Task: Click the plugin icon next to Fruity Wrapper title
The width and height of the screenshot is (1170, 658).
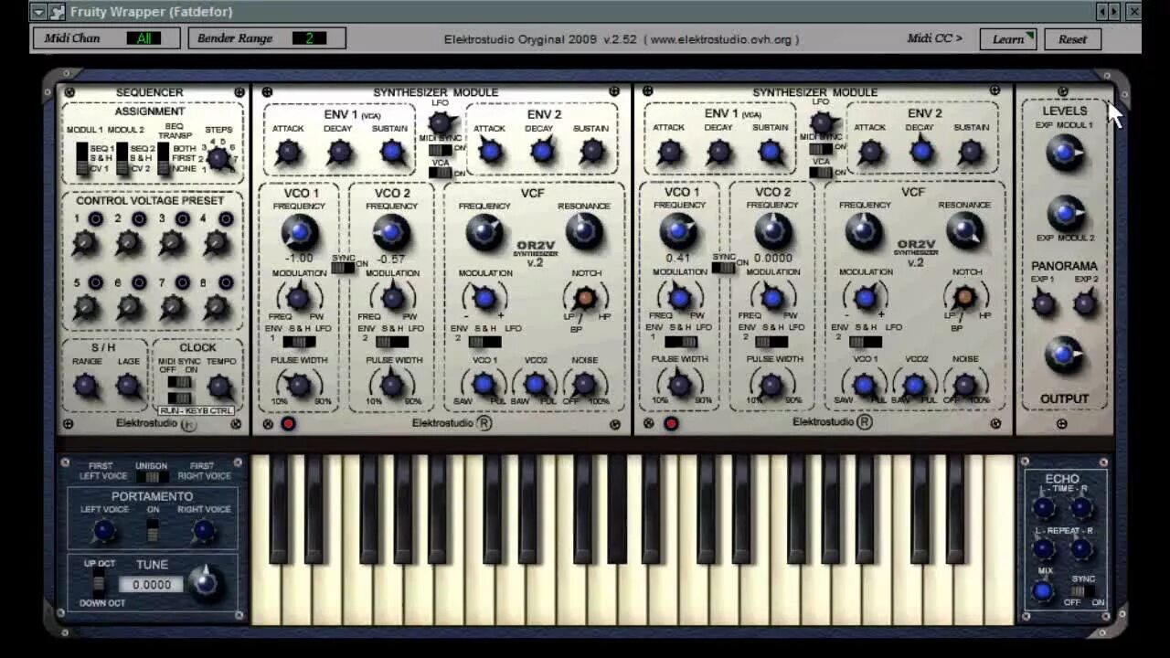Action: coord(58,12)
